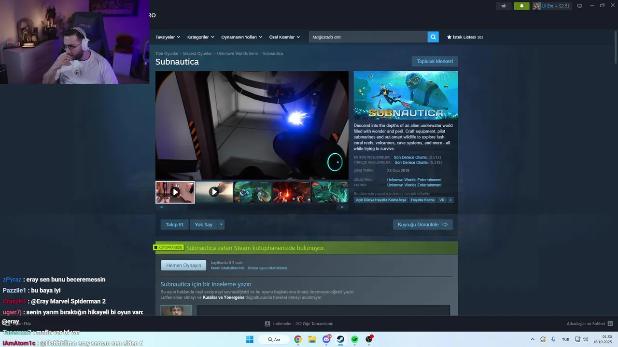Click the downloads icon in bottom bar
The image size is (618, 347).
click(267, 324)
